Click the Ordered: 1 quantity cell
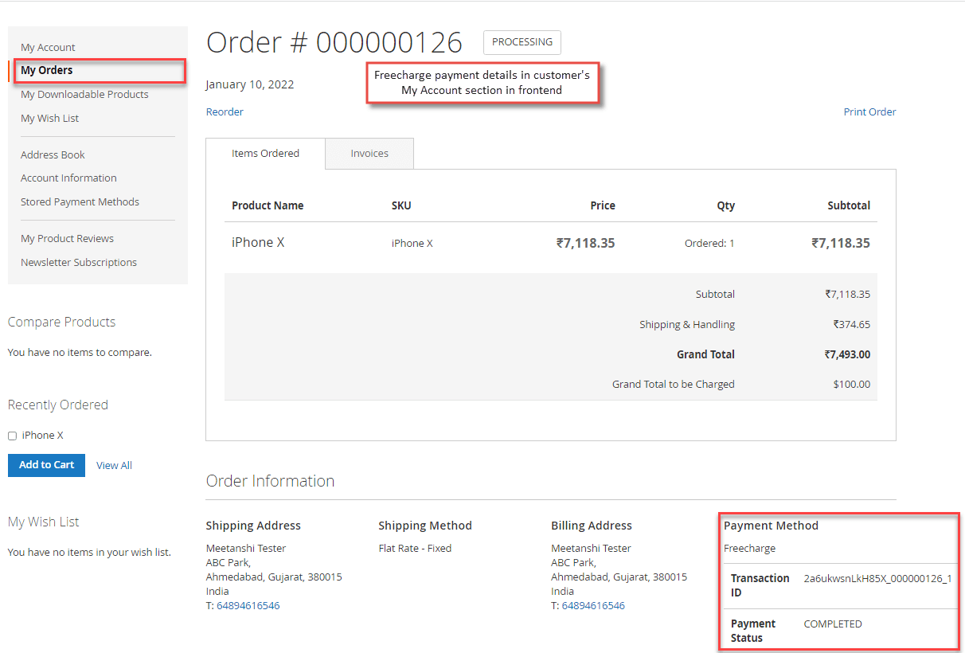Image resolution: width=965 pixels, height=653 pixels. [709, 243]
